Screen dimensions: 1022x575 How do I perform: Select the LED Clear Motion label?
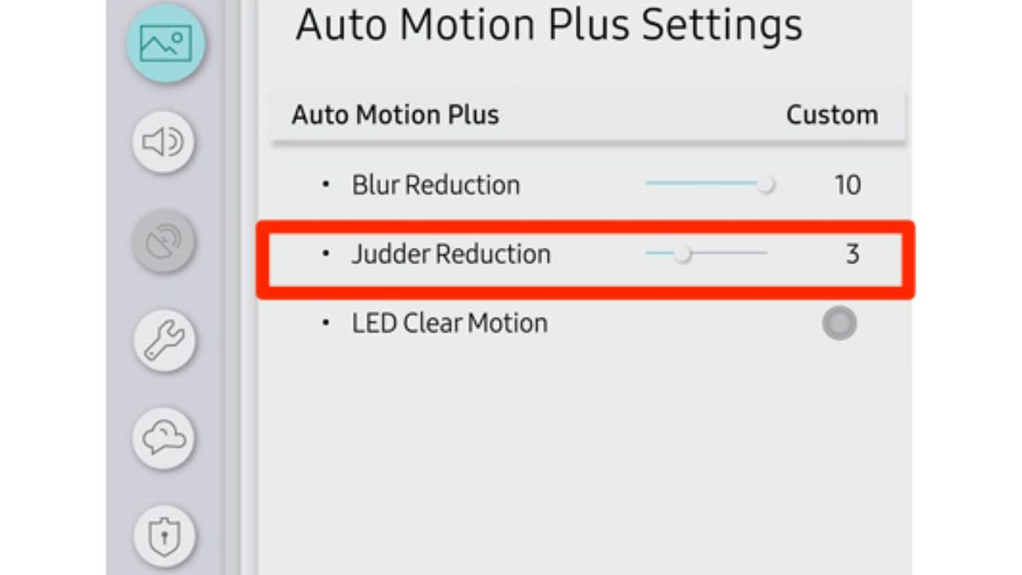coord(450,324)
